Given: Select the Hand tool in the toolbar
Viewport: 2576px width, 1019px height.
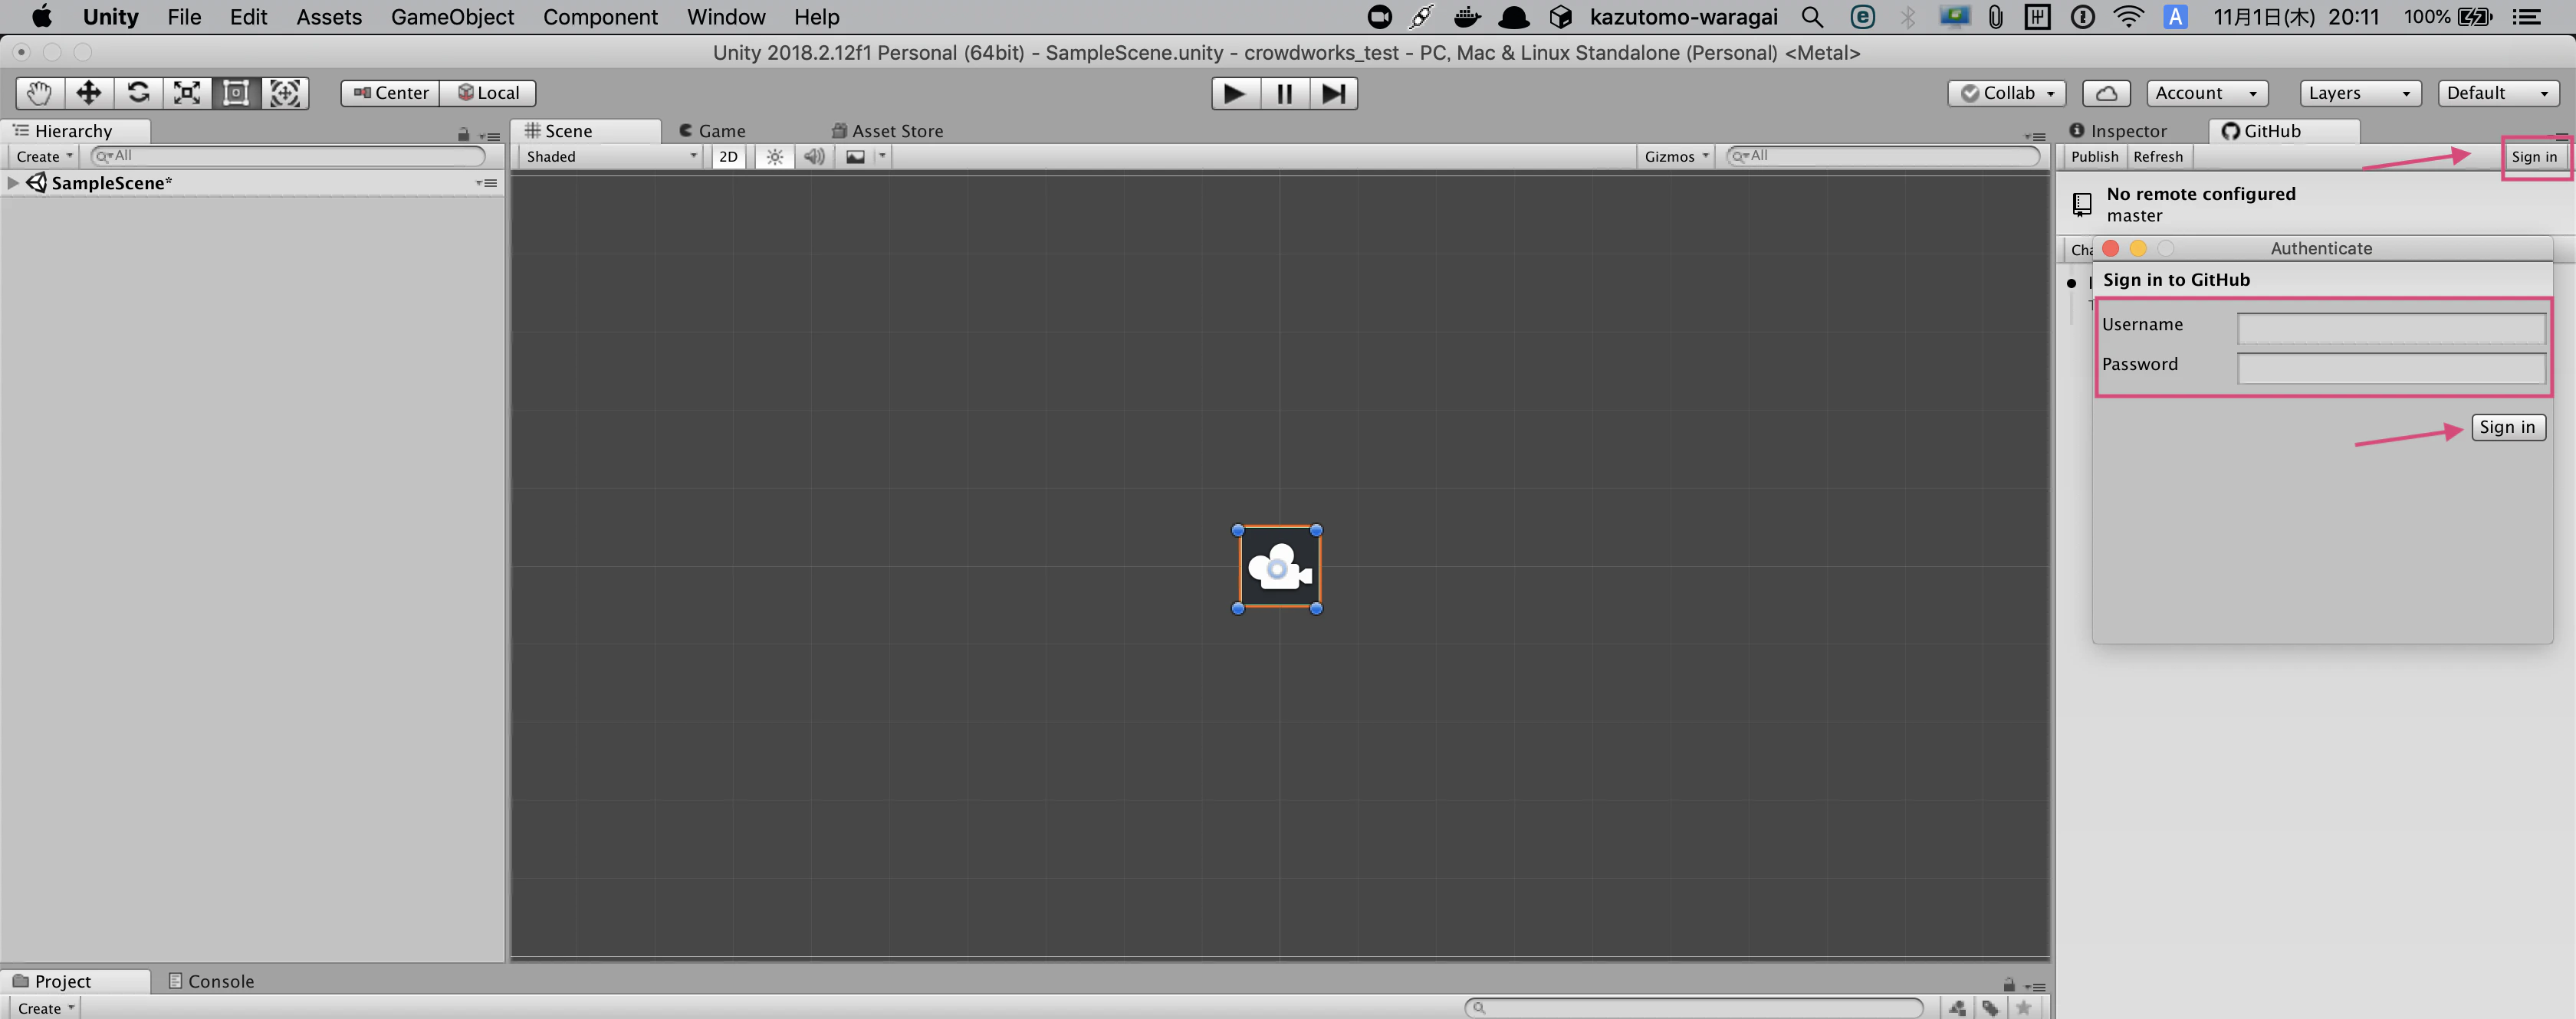Looking at the screenshot, I should pos(40,93).
